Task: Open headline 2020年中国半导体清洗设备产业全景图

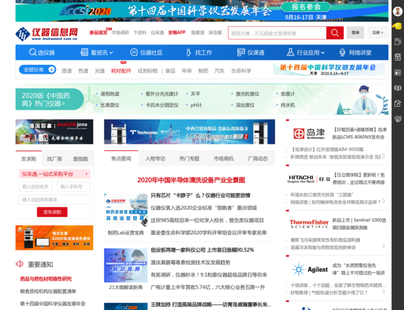Action: [191, 180]
